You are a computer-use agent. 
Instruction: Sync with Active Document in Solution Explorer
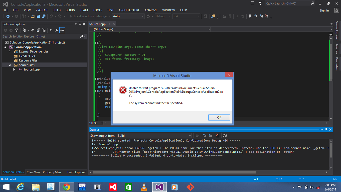pos(33,30)
